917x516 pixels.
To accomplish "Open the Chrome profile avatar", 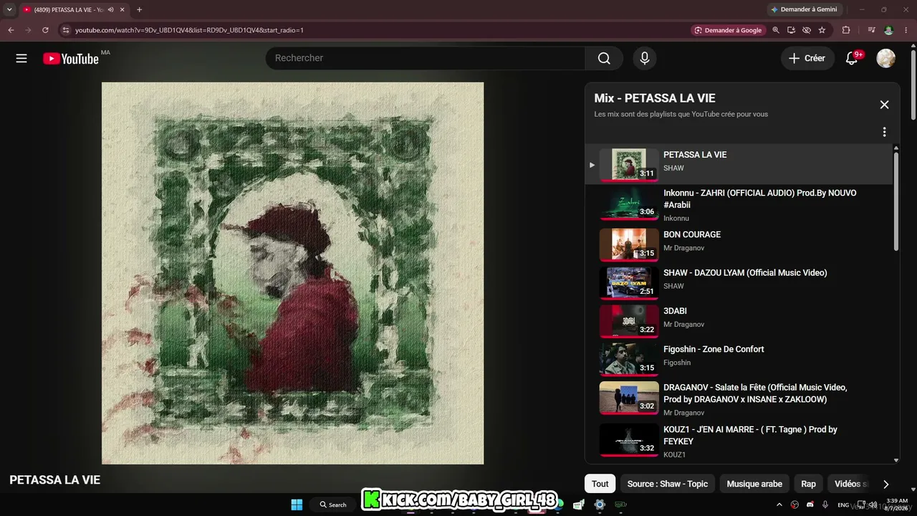I will pyautogui.click(x=888, y=30).
